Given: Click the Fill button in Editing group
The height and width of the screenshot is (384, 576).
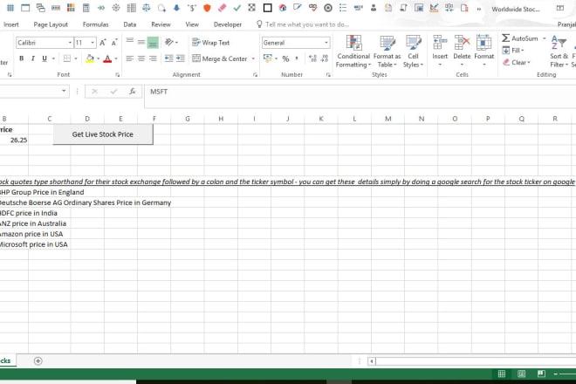Looking at the screenshot, I should coord(513,51).
